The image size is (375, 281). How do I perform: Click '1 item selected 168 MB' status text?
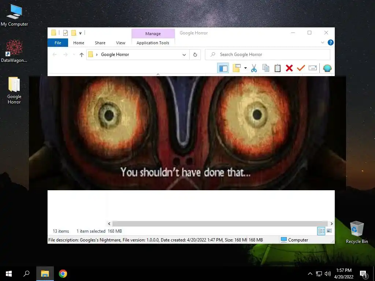[99, 231]
